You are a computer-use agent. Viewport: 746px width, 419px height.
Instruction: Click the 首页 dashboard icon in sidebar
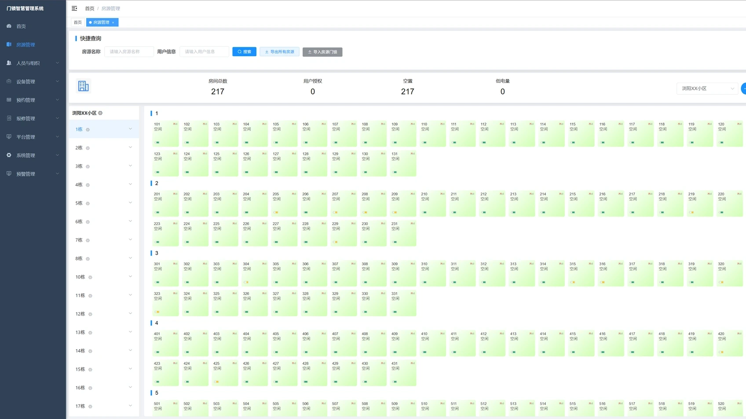tap(9, 26)
